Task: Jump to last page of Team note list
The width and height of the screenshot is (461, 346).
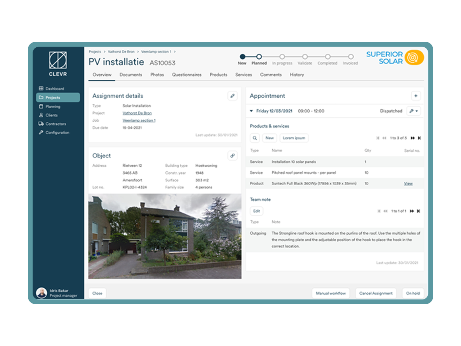Action: click(418, 211)
